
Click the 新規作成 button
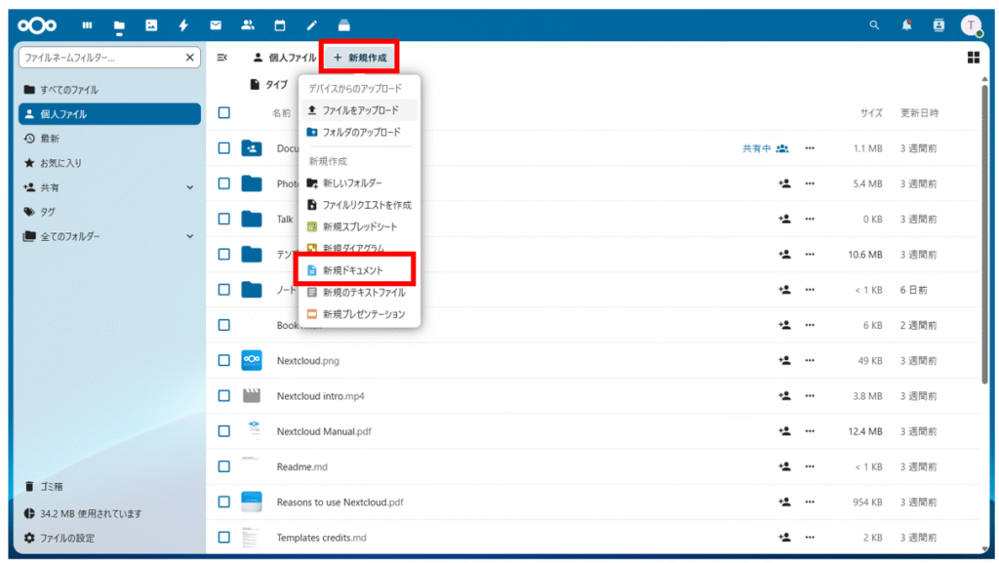pyautogui.click(x=360, y=58)
